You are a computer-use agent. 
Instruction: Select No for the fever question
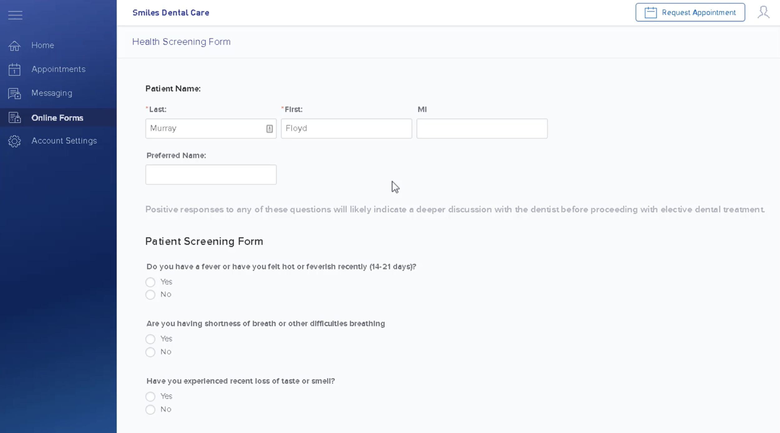[x=150, y=294]
